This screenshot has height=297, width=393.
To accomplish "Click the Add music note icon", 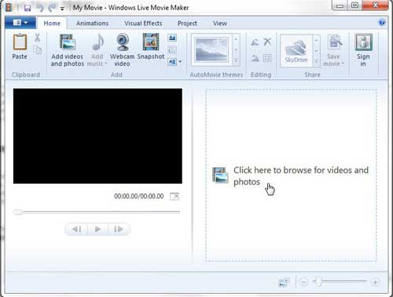I will (x=98, y=42).
